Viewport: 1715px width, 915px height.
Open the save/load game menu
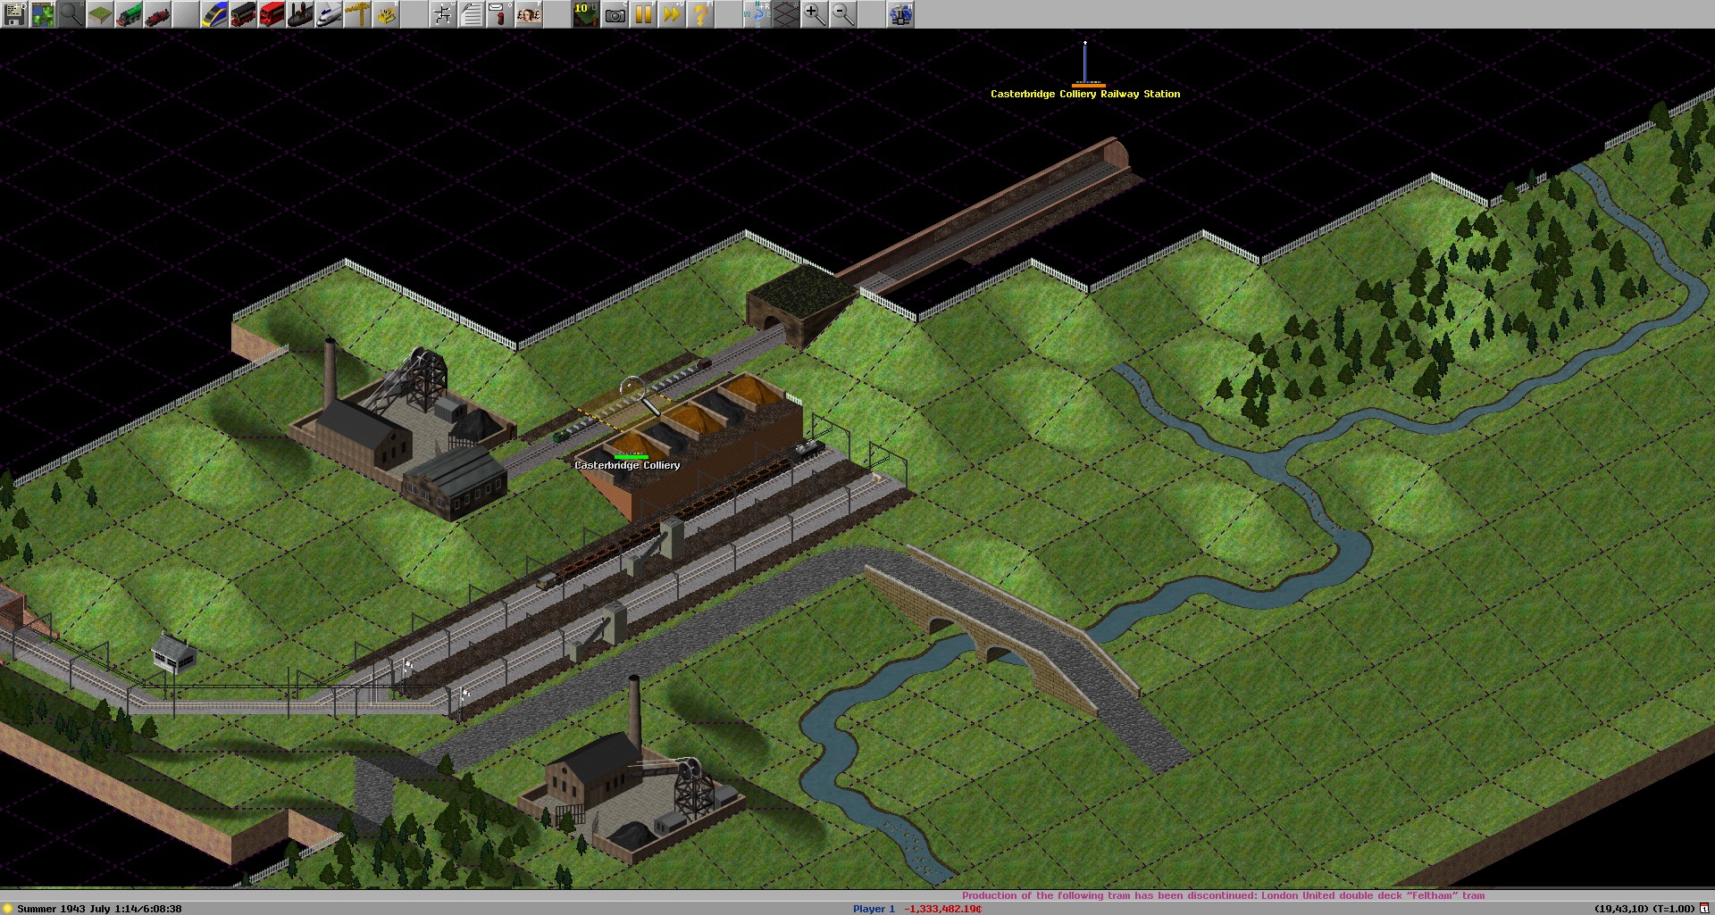[x=14, y=14]
